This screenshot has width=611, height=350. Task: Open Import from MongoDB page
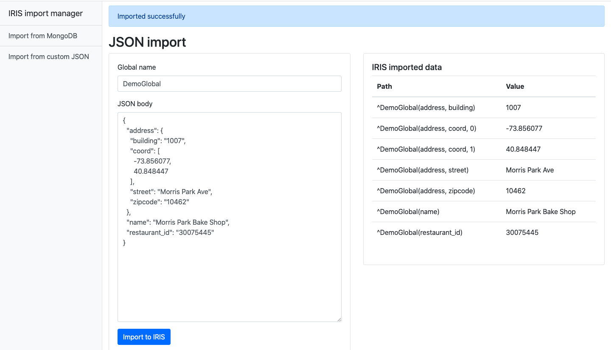[x=42, y=36]
